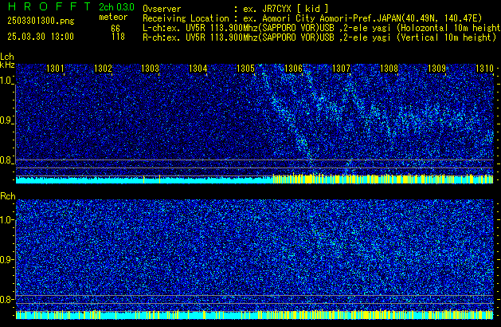Select the L-ch UV5R Holozontal yagi line
The image size is (501, 327).
tap(322, 28)
